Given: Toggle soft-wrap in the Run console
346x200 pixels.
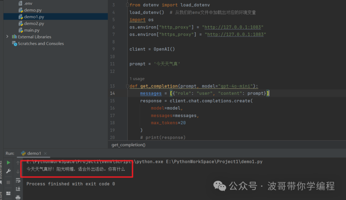Looking at the screenshot, I should [18, 180].
